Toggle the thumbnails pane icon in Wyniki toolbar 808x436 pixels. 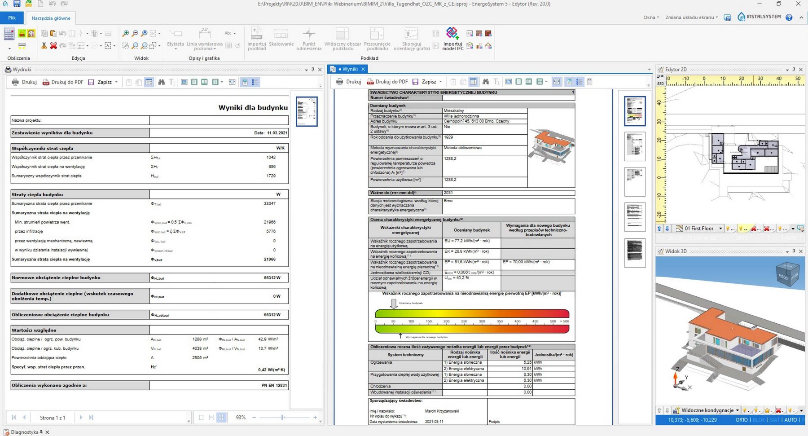tap(569, 82)
